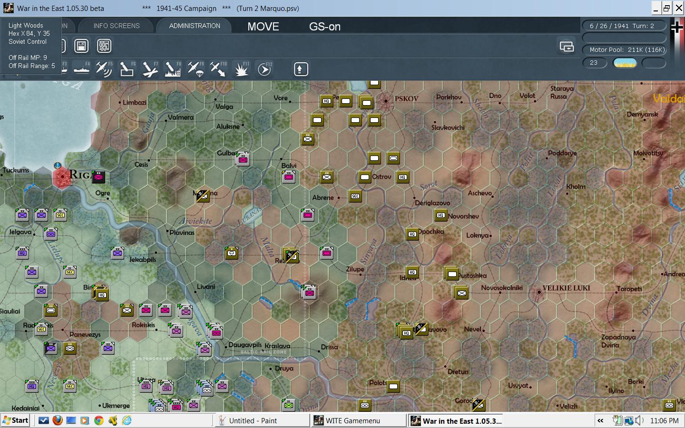Select the unit counter near Polotsk
The image size is (685, 428).
tap(393, 386)
